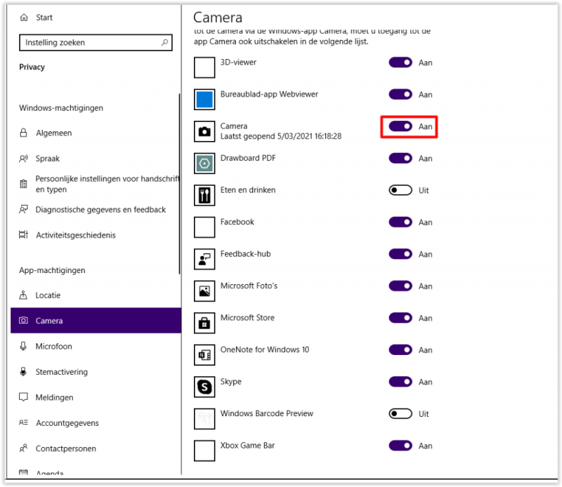Viewport: 562px width, 487px height.
Task: Click the Eten en drinken icon
Action: [x=204, y=195]
